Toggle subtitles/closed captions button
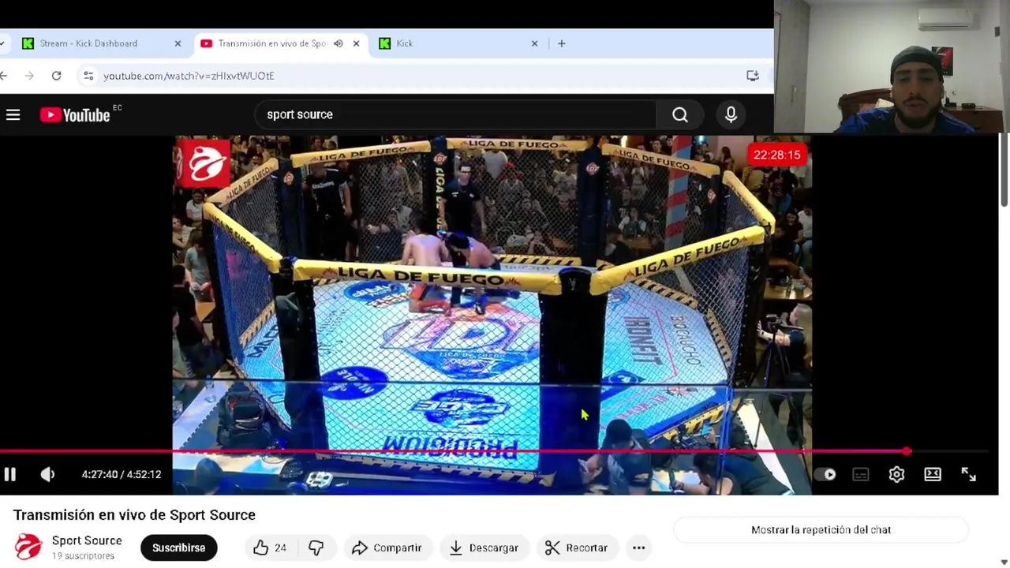This screenshot has height=568, width=1010. point(860,474)
